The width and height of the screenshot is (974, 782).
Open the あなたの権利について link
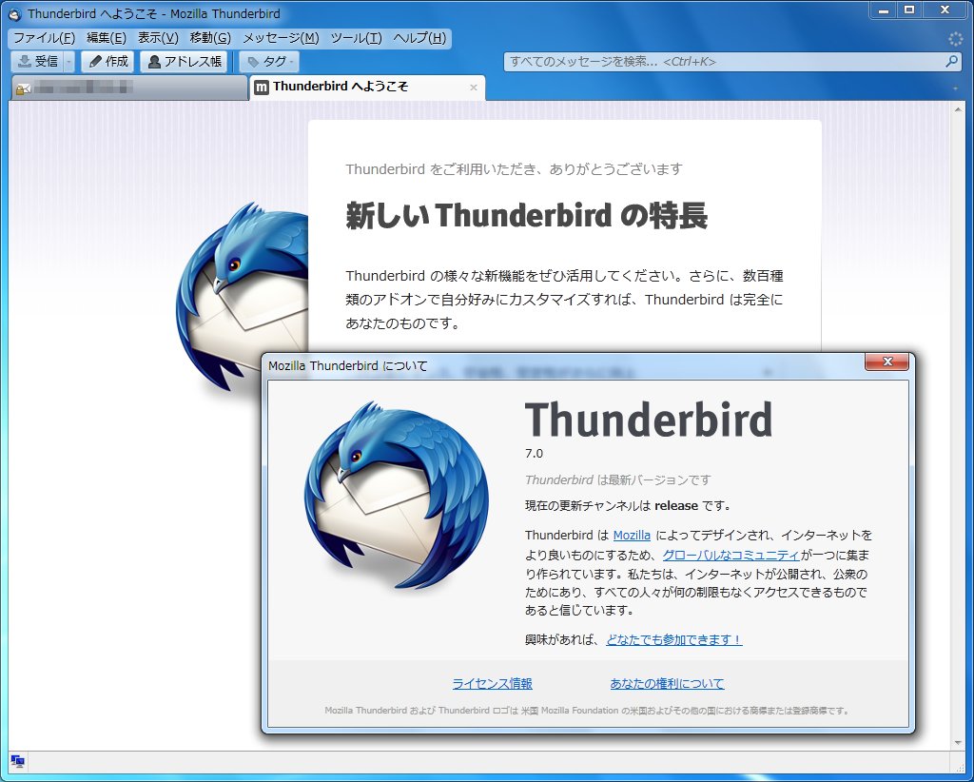pos(667,684)
